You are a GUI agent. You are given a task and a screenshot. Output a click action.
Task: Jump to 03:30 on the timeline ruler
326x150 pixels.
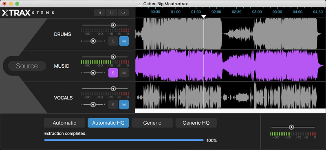pyautogui.click(x=277, y=12)
